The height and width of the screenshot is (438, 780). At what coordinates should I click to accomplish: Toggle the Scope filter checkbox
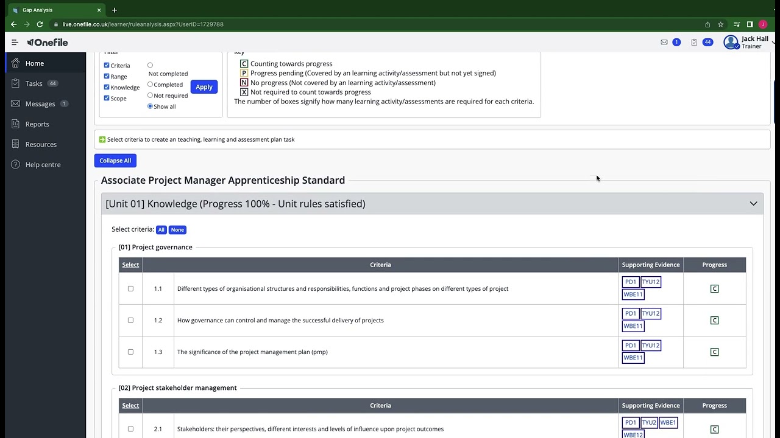pos(107,98)
